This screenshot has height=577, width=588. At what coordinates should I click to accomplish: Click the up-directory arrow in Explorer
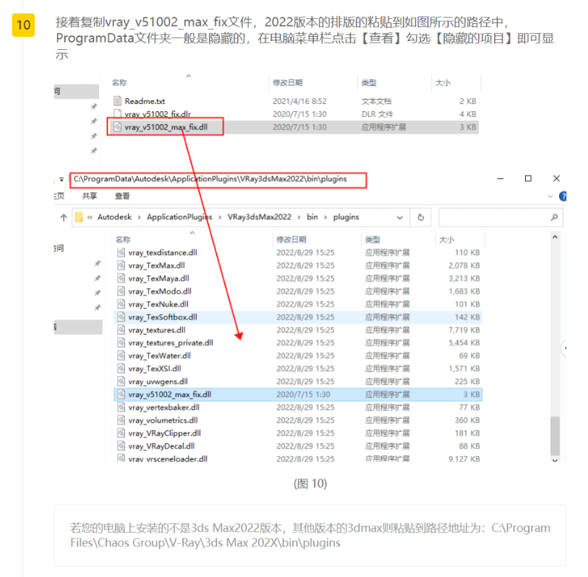coord(64,217)
